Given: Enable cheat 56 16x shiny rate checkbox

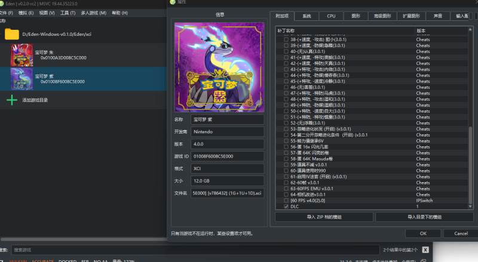Looking at the screenshot, I should click(286, 147).
